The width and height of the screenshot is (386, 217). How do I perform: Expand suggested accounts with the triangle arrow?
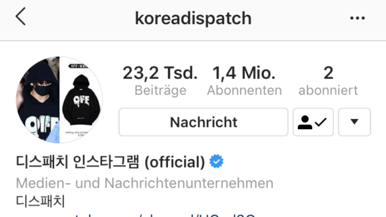point(354,122)
